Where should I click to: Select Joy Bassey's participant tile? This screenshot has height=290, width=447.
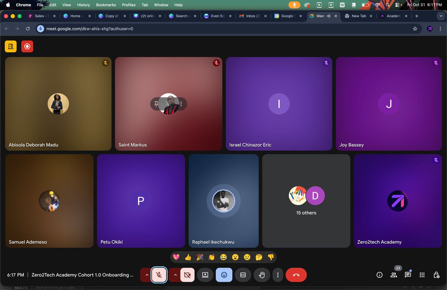[389, 103]
